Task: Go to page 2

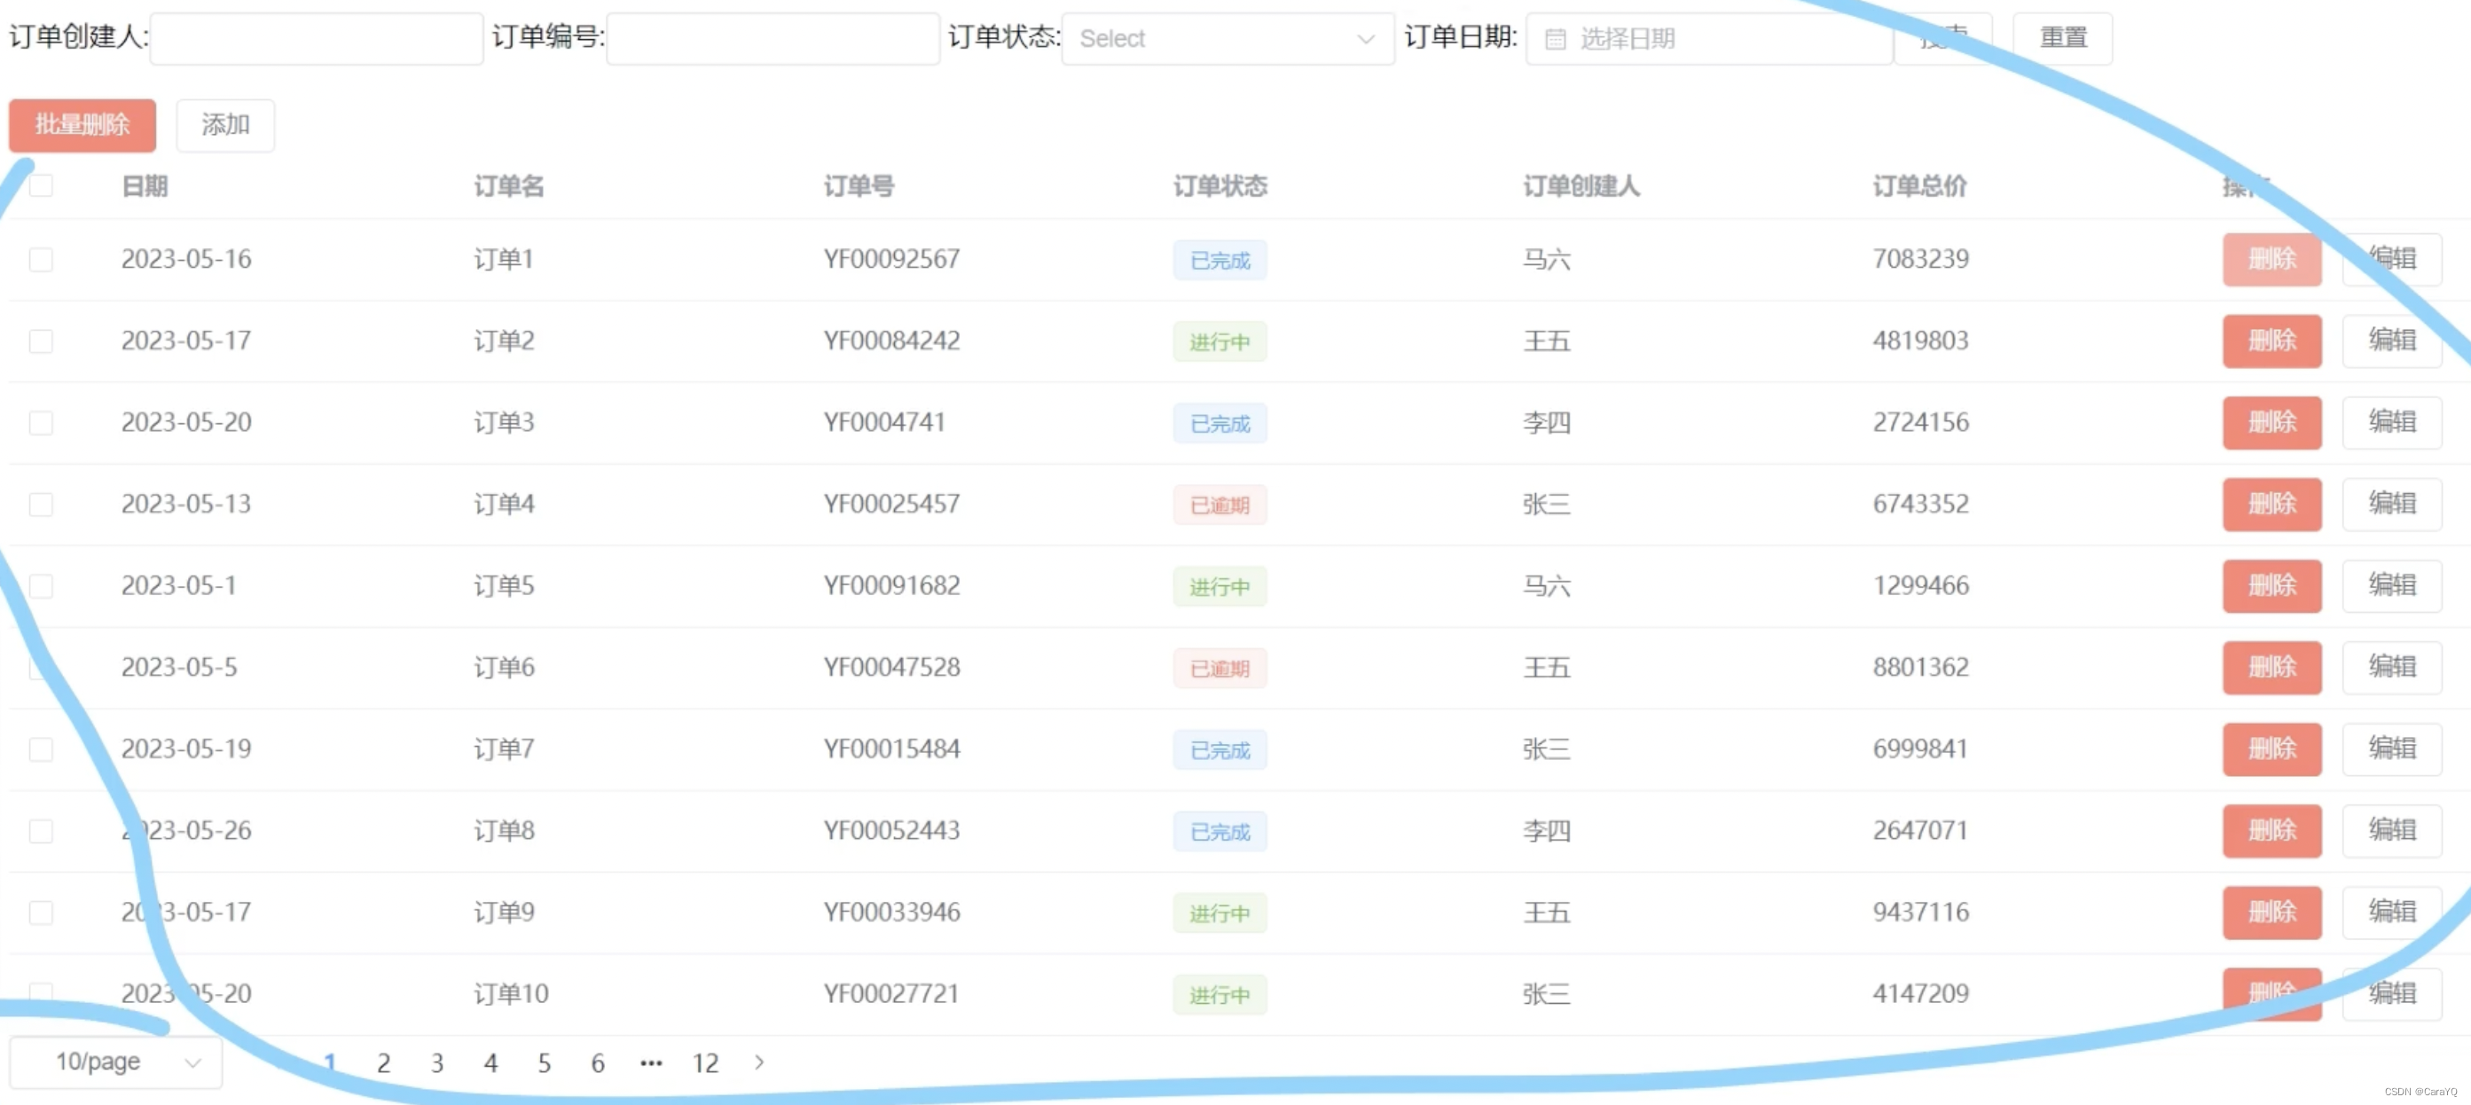Action: tap(383, 1062)
